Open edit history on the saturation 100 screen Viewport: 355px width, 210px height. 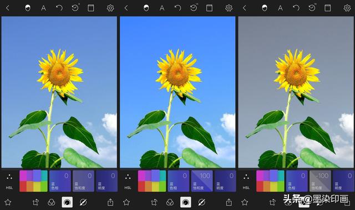coord(194,8)
